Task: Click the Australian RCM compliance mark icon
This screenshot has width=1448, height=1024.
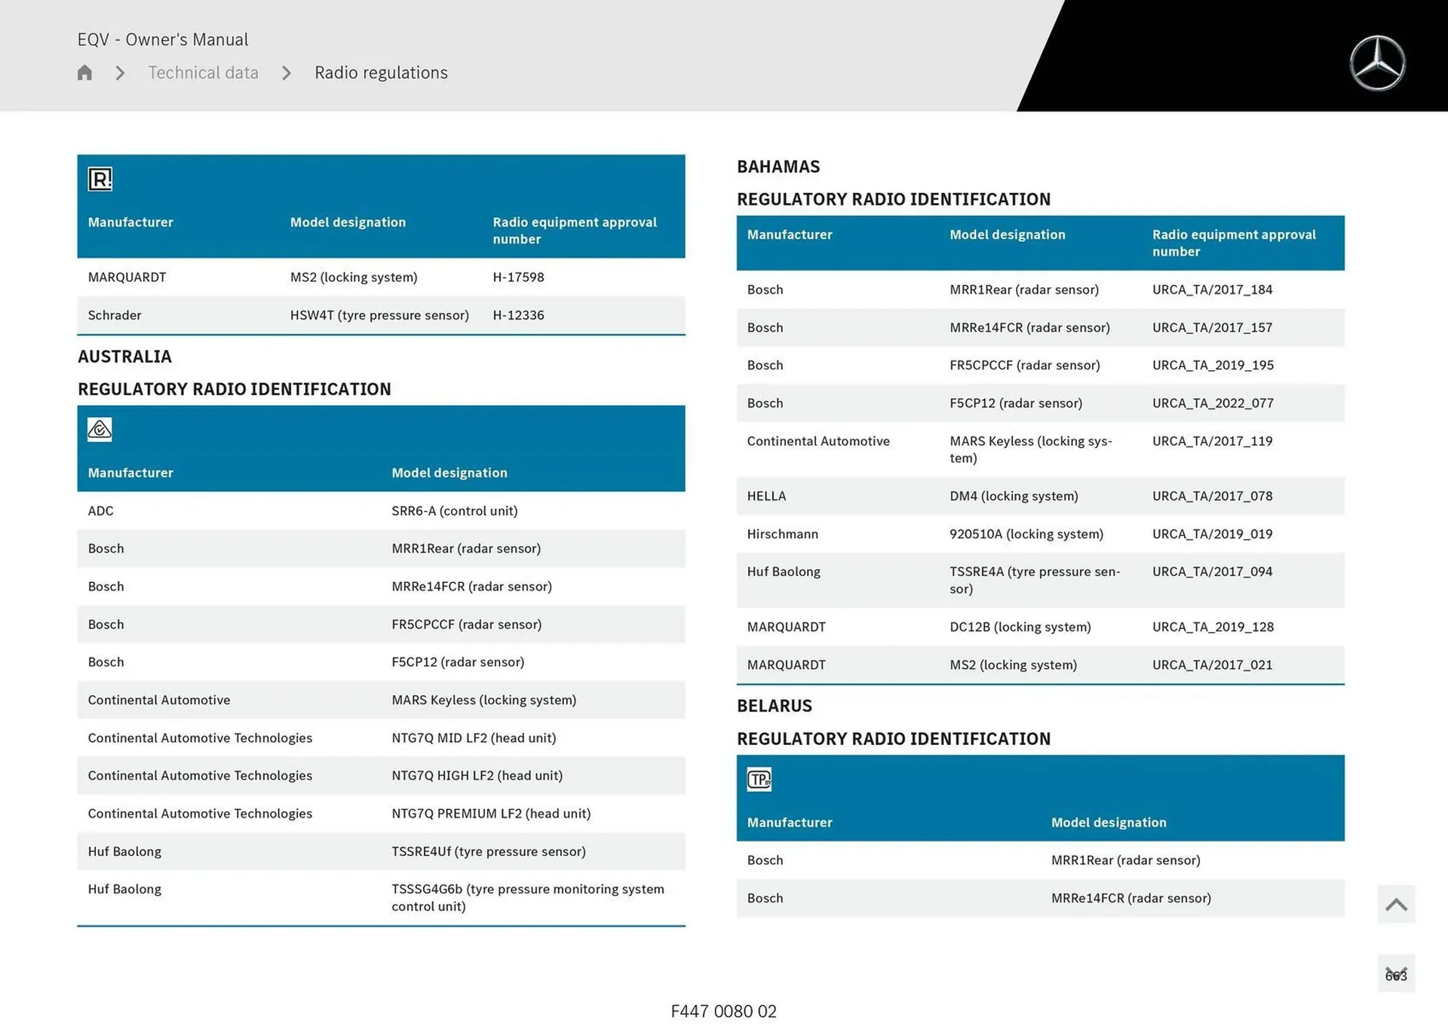Action: (x=100, y=430)
